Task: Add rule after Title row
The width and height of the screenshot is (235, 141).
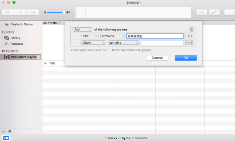Action: click(191, 36)
